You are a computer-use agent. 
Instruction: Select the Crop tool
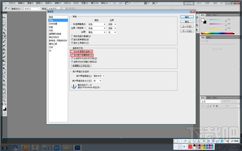(4, 33)
